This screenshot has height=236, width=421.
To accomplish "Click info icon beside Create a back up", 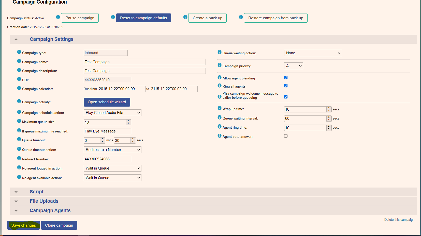I will [x=185, y=17].
